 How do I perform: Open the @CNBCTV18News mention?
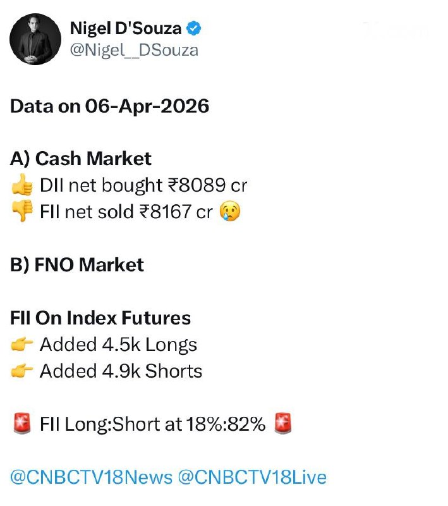(x=91, y=477)
